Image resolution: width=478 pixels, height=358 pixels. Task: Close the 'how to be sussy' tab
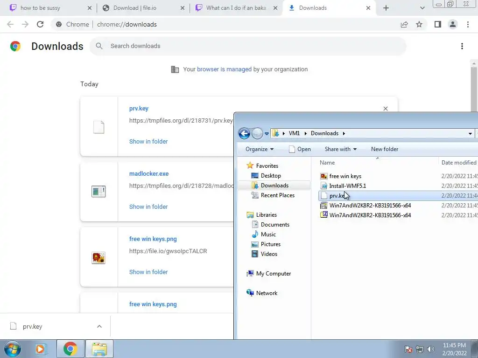click(x=90, y=8)
